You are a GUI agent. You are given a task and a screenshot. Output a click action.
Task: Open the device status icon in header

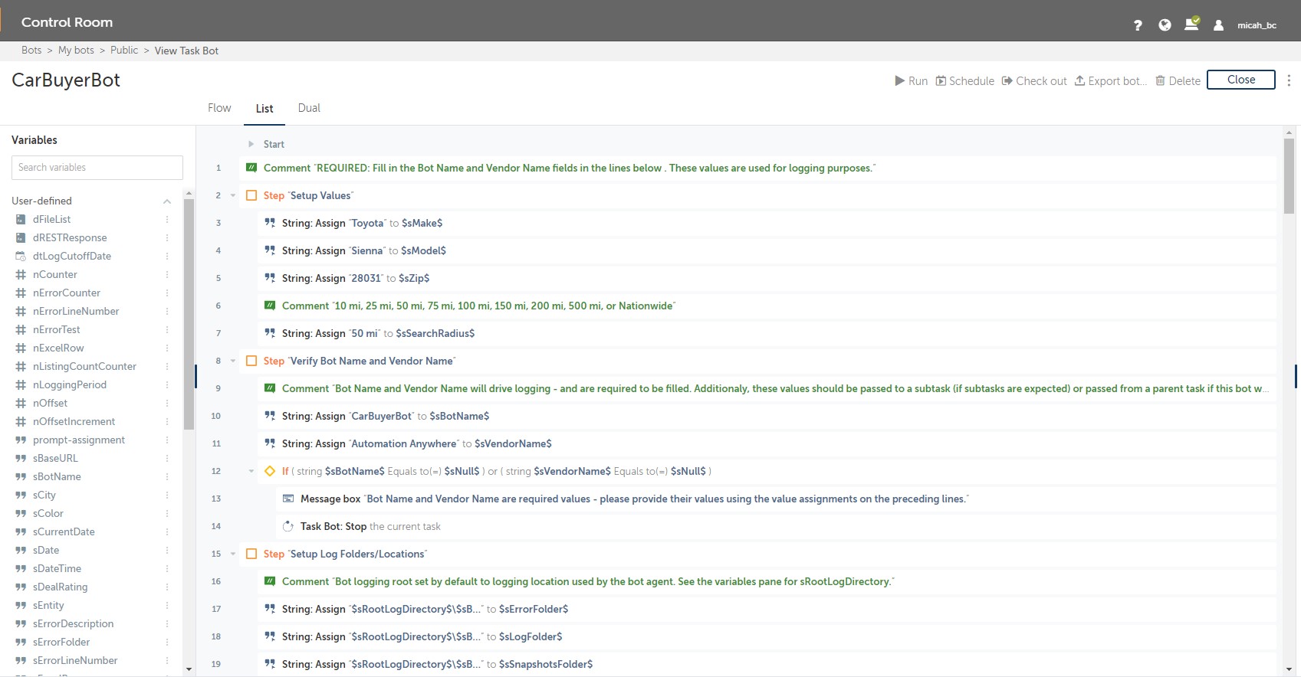coord(1191,25)
